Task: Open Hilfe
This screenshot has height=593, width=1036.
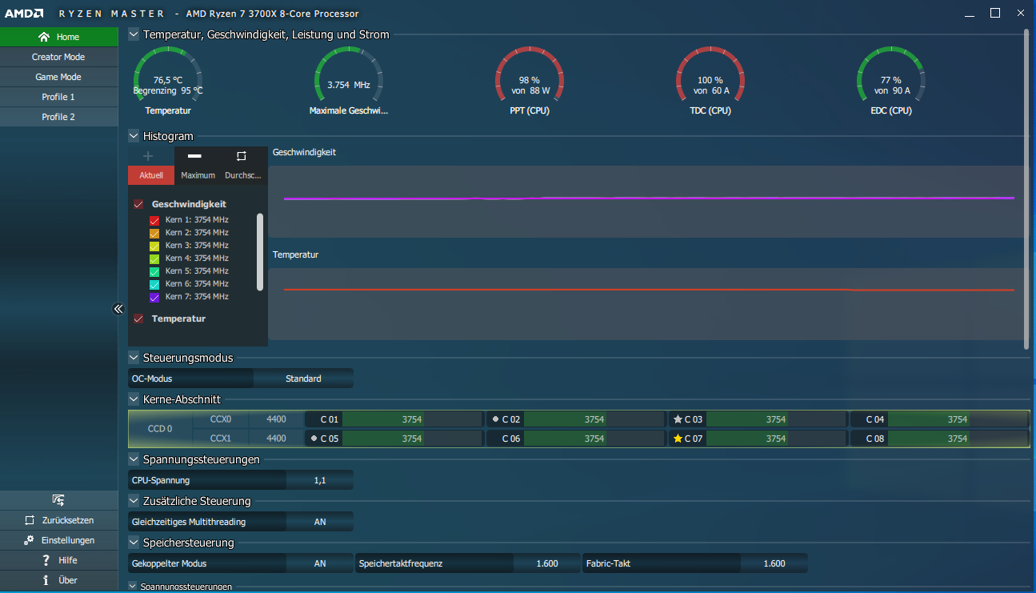Action: tap(59, 560)
